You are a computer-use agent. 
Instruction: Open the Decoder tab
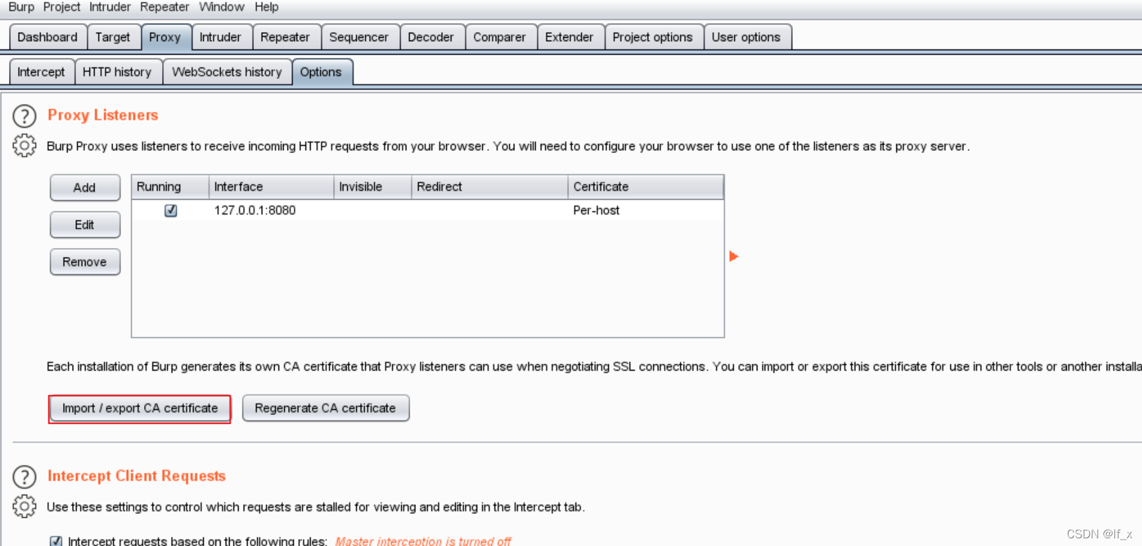(431, 37)
